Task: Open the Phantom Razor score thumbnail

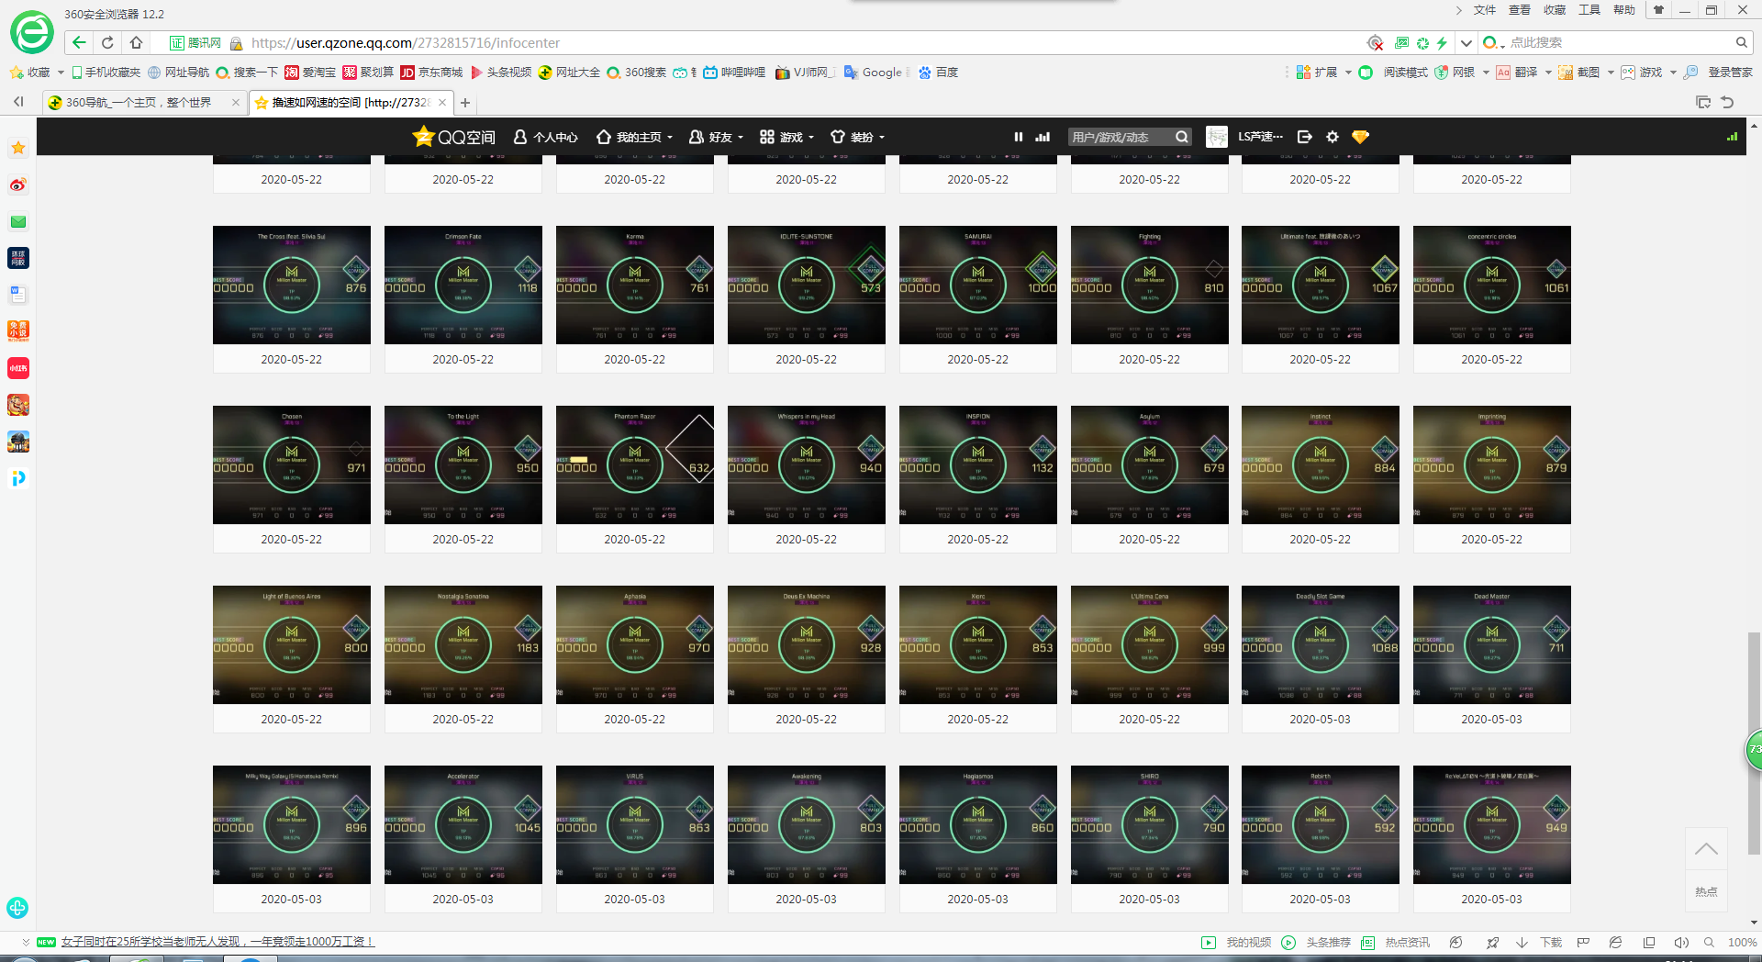Action: tap(635, 465)
